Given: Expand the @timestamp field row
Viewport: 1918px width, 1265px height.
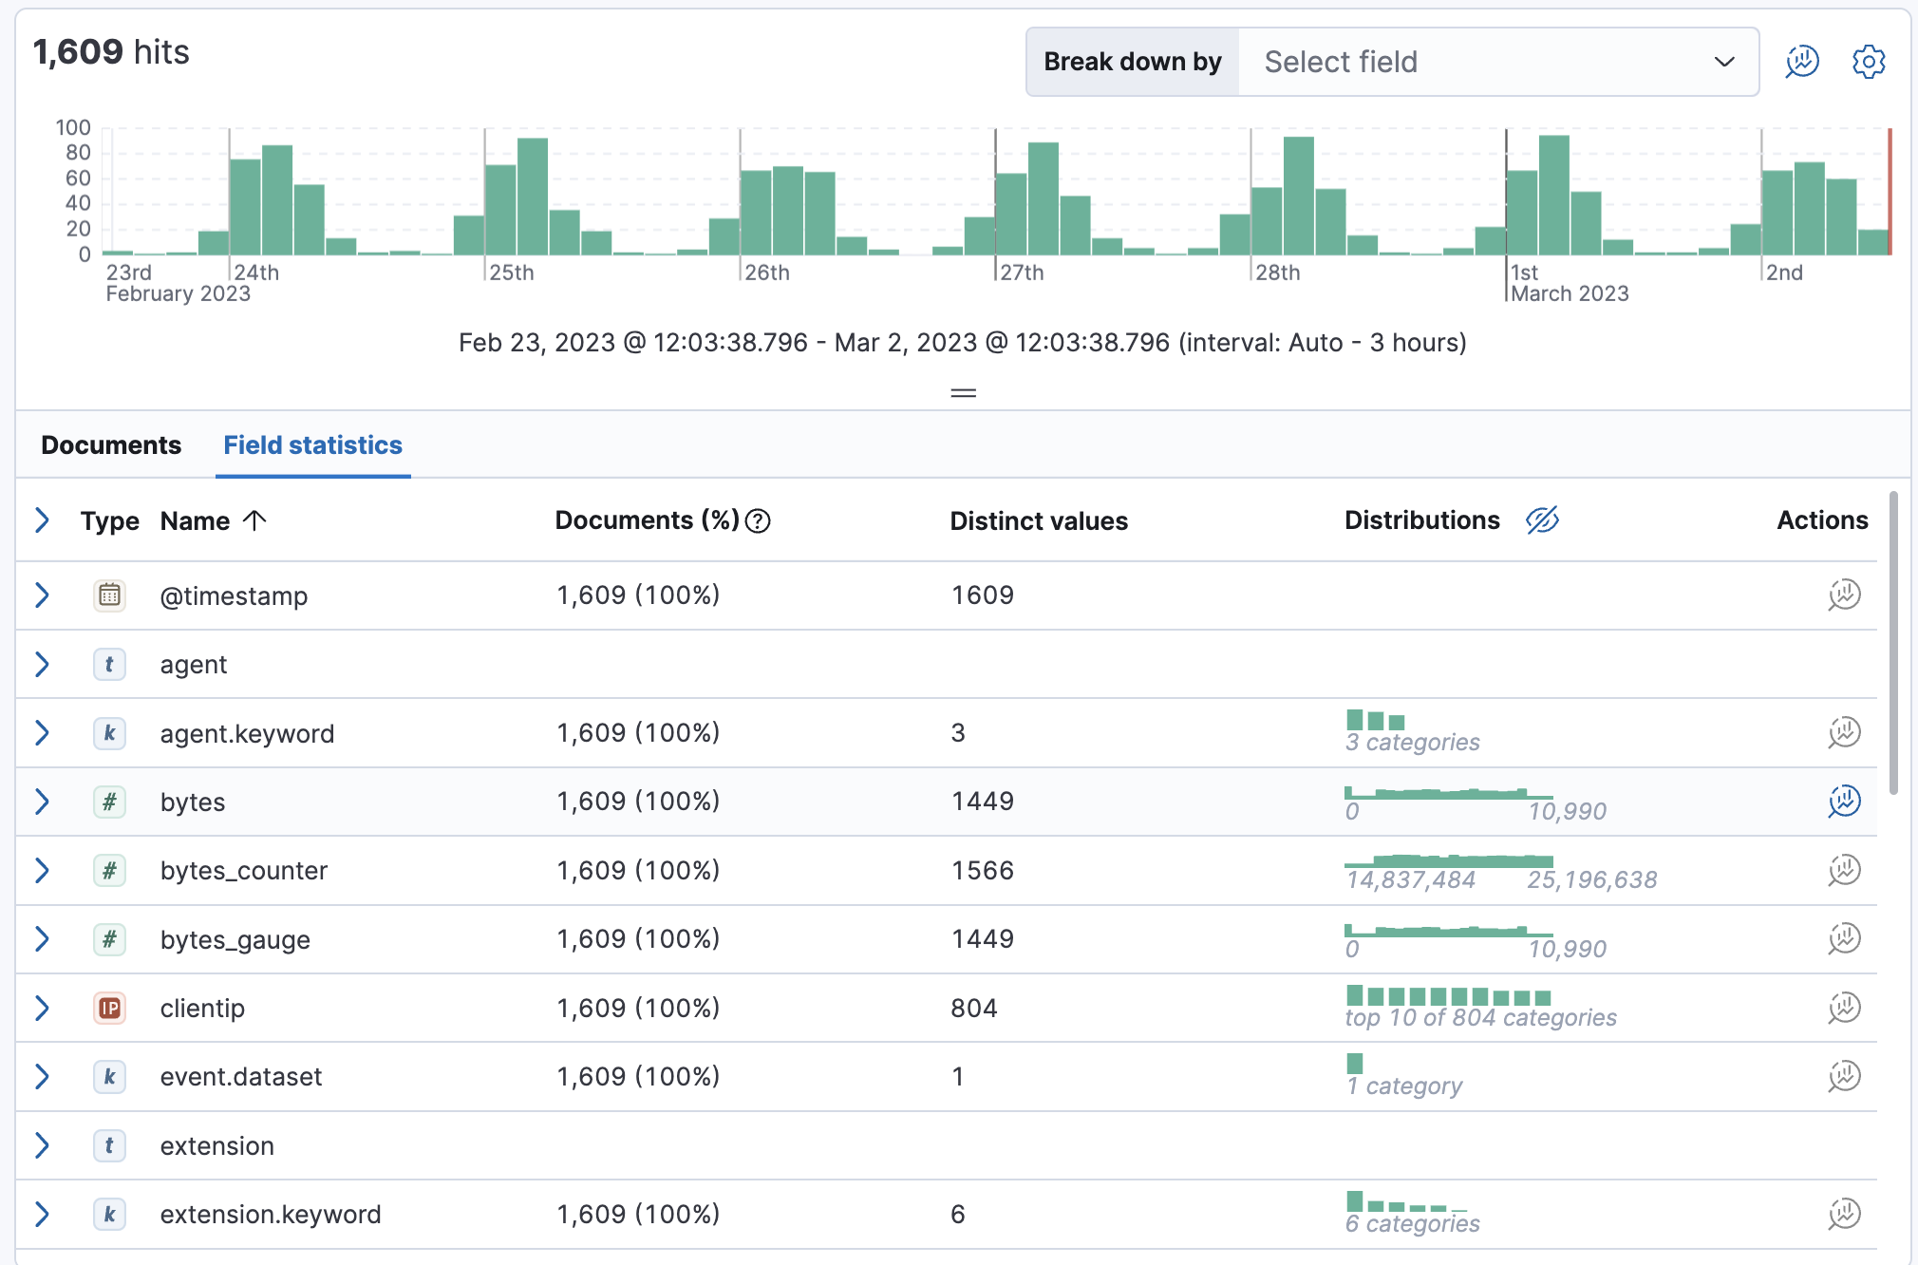Looking at the screenshot, I should [x=42, y=595].
